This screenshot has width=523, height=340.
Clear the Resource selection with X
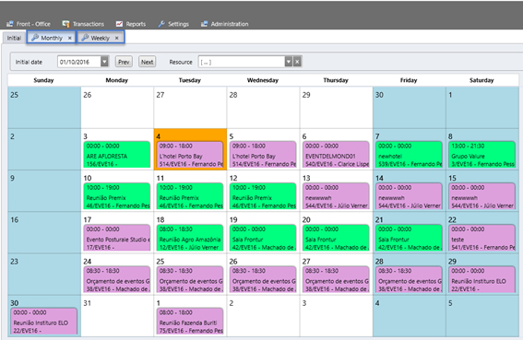(x=297, y=62)
